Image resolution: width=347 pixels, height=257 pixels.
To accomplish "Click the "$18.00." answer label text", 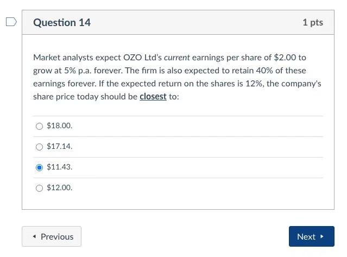I will (x=60, y=126).
